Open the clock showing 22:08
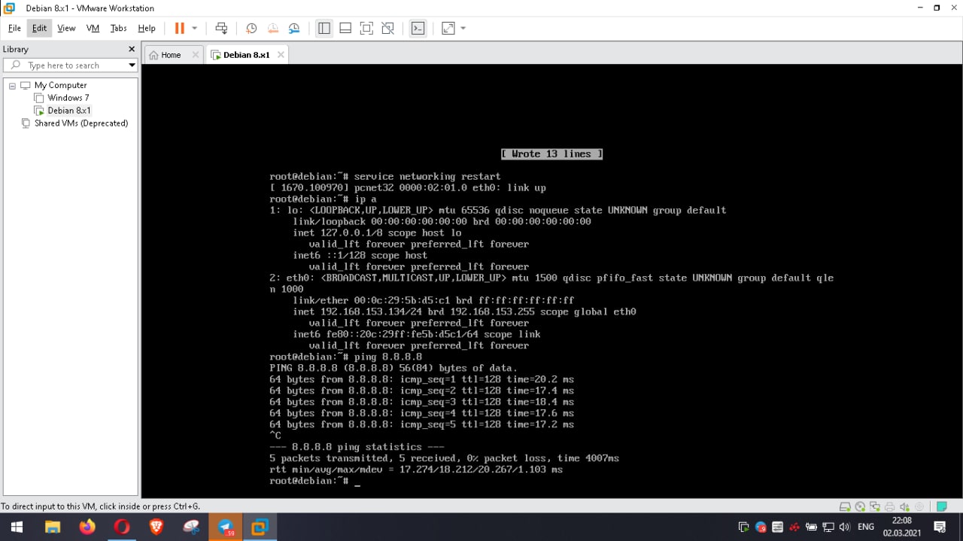This screenshot has height=541, width=963. 902,527
